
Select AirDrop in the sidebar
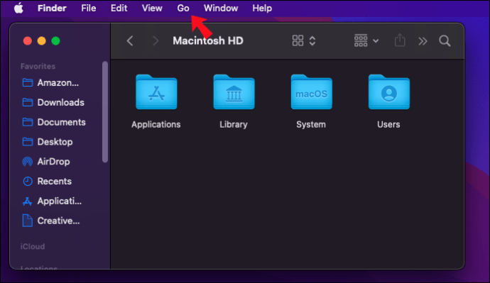[x=53, y=161]
